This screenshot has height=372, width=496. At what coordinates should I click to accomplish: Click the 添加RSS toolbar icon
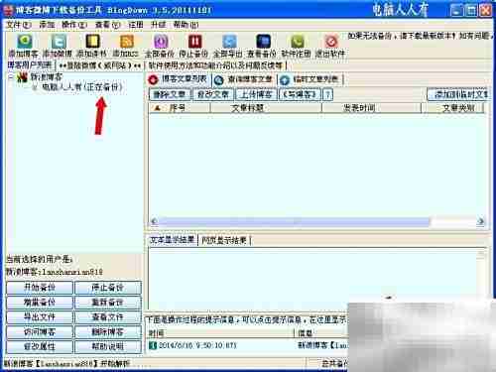(x=127, y=42)
